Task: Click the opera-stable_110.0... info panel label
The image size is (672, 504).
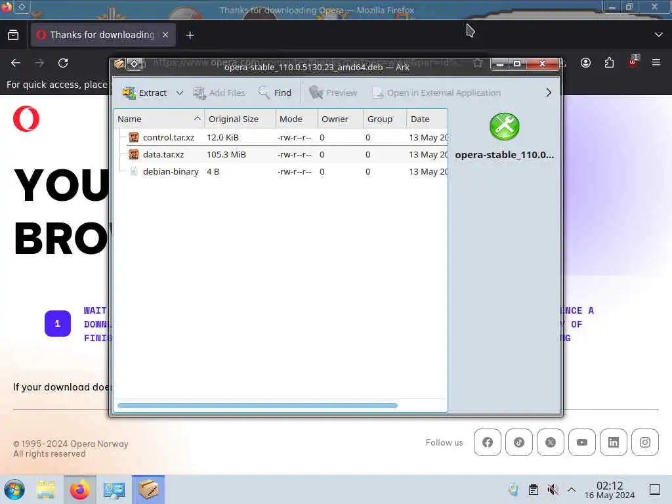Action: pos(505,155)
